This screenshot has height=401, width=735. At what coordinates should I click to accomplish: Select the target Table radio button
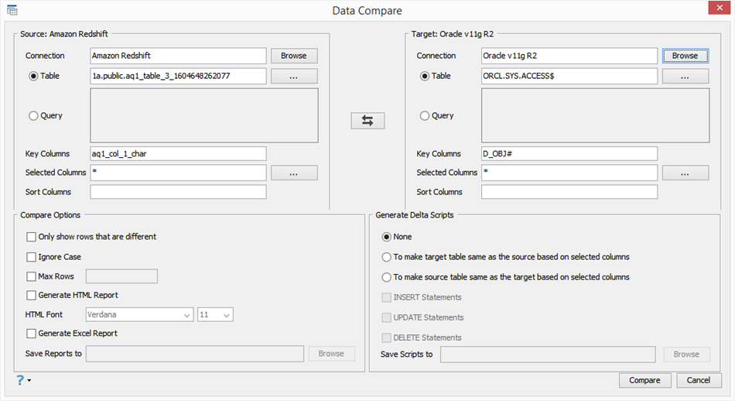coord(425,76)
